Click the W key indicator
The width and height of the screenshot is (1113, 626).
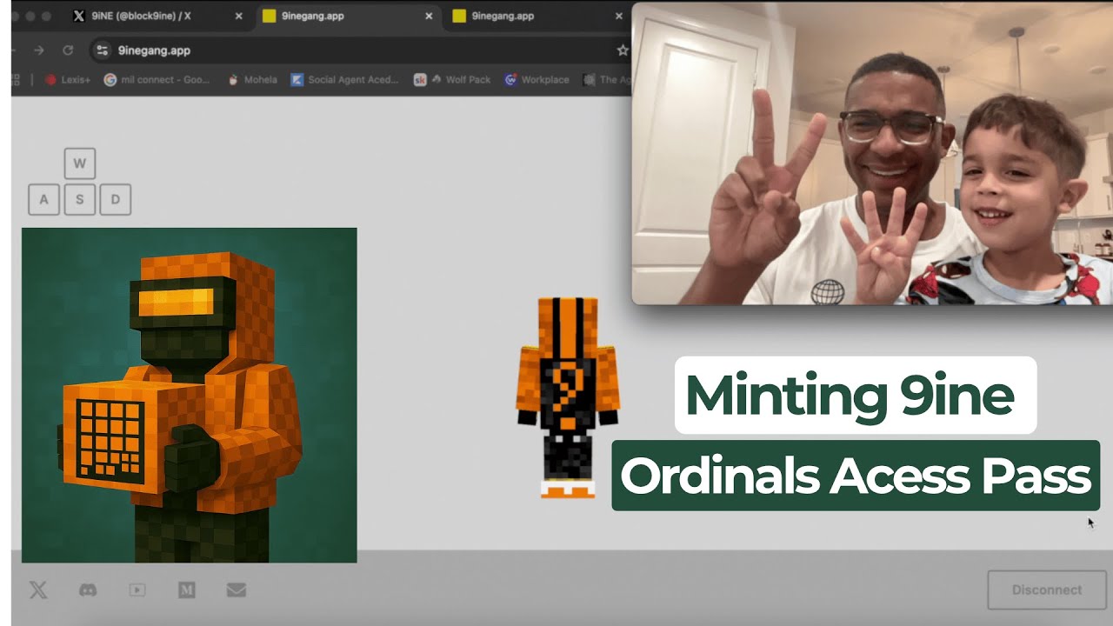pyautogui.click(x=80, y=163)
